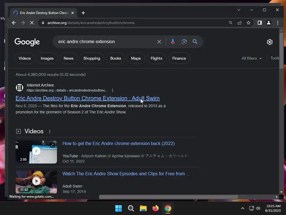
Task: Click into the Google search field
Action: [x=106, y=42]
